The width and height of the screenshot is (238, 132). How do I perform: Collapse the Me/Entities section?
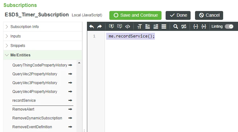point(43,55)
